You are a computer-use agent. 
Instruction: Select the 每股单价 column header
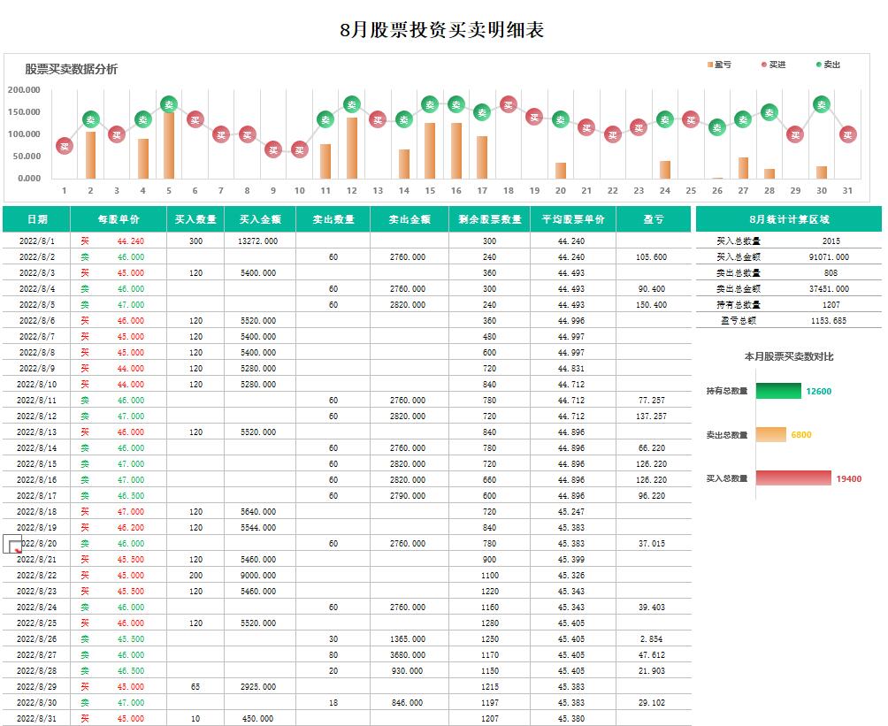[119, 219]
